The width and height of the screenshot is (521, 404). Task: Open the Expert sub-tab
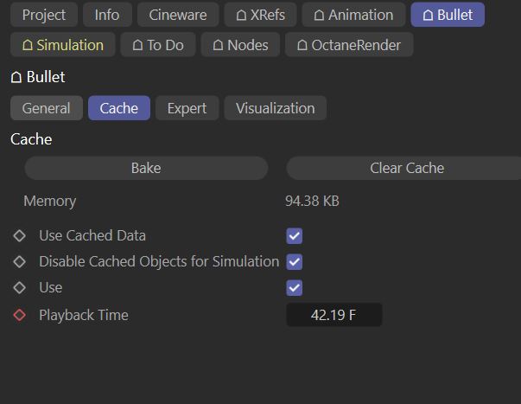click(x=187, y=108)
